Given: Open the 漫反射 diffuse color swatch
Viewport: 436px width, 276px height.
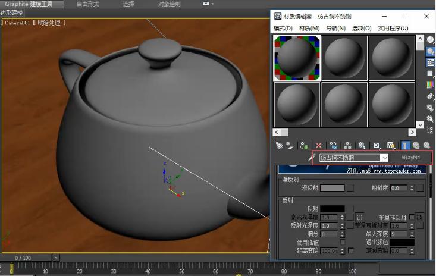Looking at the screenshot, I should [333, 188].
